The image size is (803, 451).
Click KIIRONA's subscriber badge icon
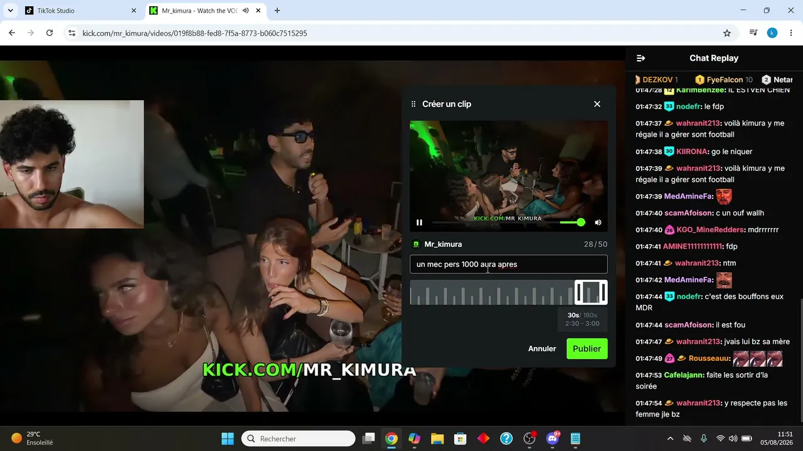[669, 152]
